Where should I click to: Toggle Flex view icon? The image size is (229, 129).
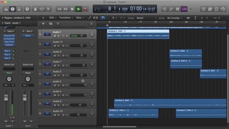96,18
